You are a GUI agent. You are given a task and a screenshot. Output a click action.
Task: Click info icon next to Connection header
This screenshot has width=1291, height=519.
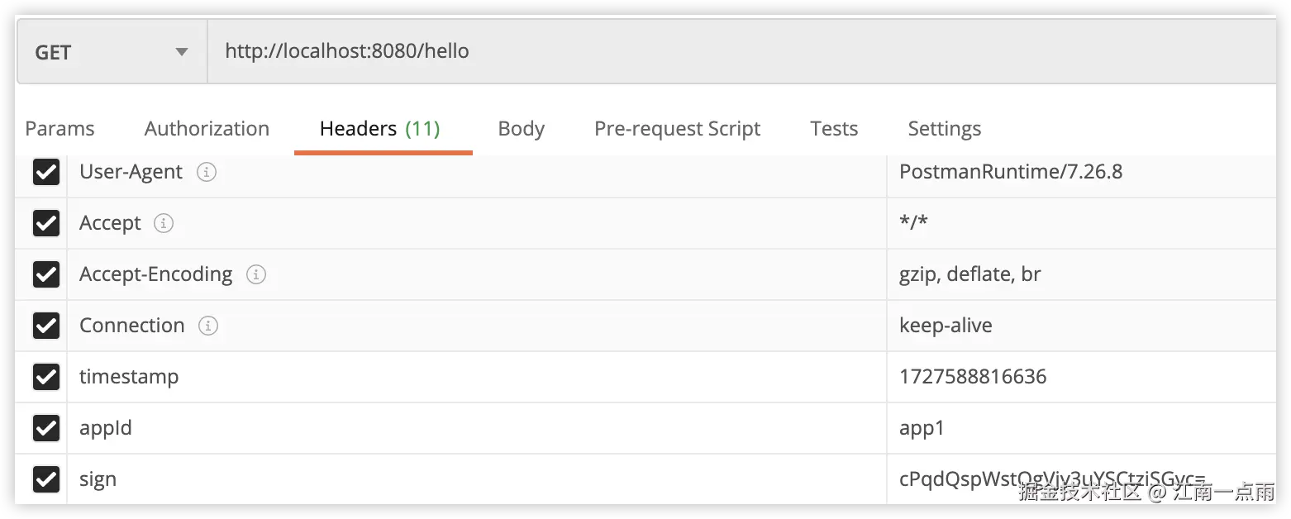coord(208,326)
